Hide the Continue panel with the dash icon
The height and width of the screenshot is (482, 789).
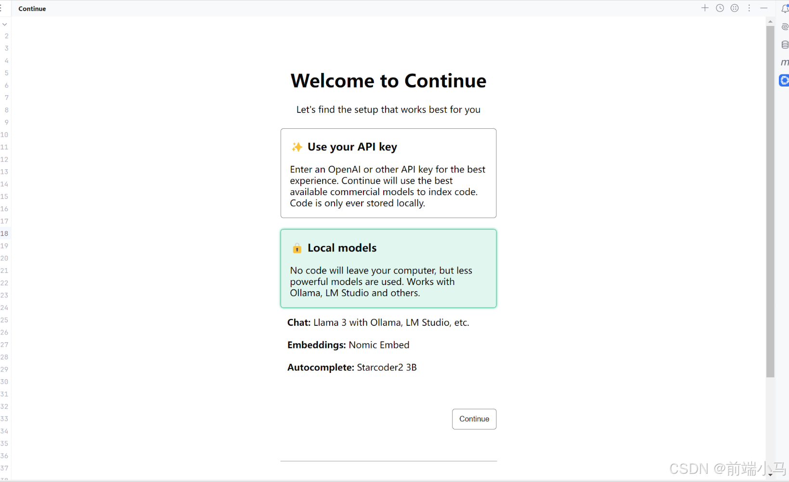[763, 8]
